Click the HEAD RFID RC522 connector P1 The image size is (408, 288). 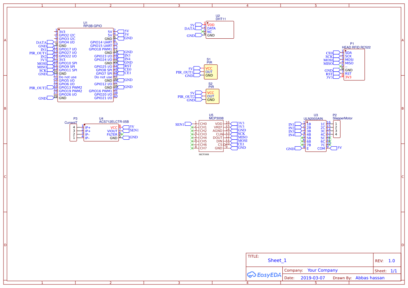(x=354, y=65)
